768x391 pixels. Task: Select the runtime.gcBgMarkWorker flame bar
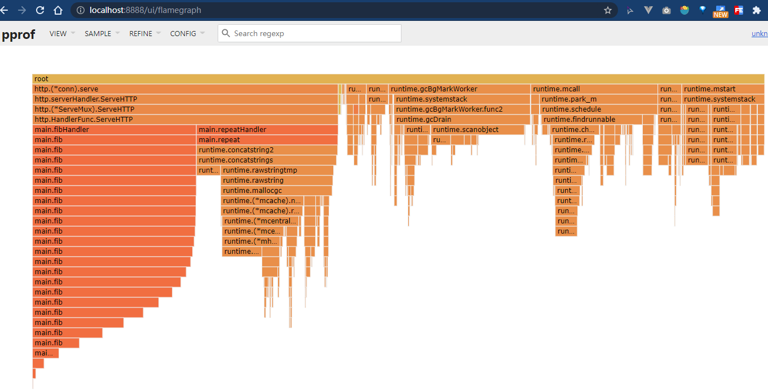(x=460, y=89)
